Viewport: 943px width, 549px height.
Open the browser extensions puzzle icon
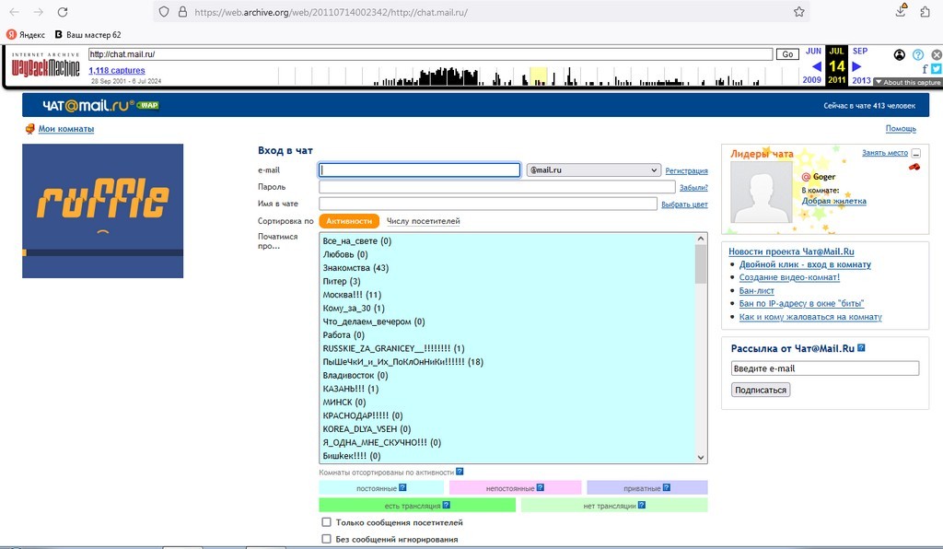tap(925, 11)
